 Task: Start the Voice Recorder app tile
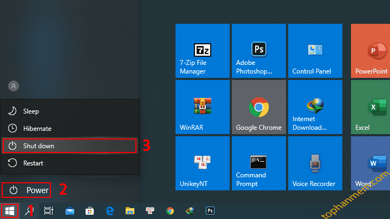[315, 163]
